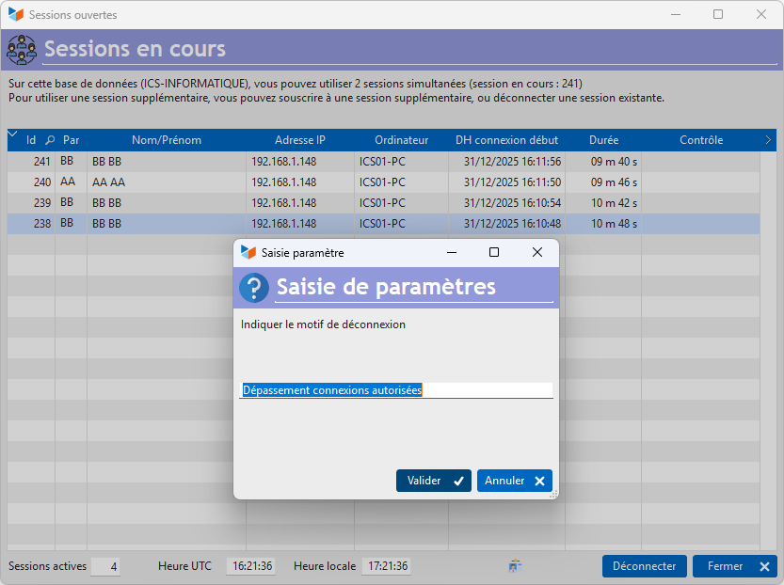The image size is (784, 585).
Task: Click the Déconnecter button
Action: [x=644, y=566]
